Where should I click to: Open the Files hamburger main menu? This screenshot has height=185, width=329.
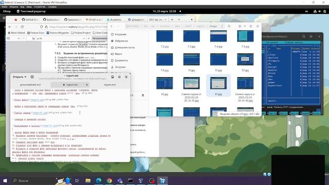251,26
